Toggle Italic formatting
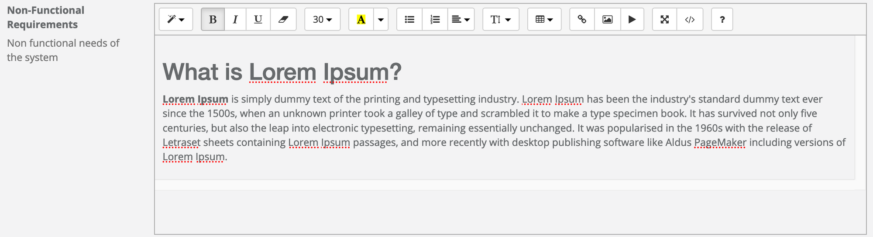873x237 pixels. click(235, 20)
